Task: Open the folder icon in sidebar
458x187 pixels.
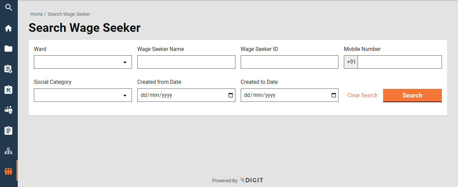Action: click(8, 49)
